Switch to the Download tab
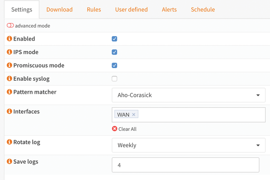 59,9
